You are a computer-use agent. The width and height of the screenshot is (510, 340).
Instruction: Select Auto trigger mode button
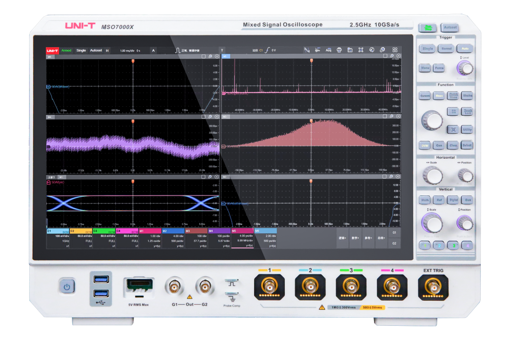click(x=465, y=49)
